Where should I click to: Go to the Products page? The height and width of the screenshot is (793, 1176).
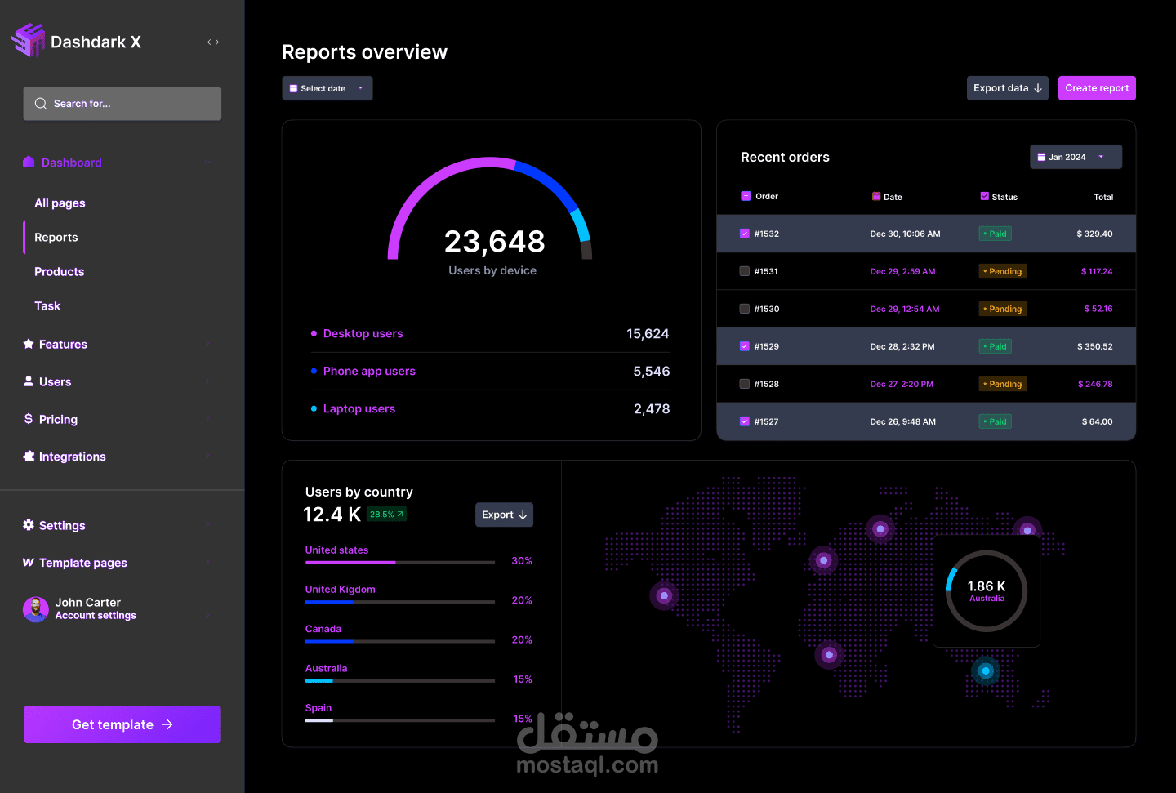point(59,272)
